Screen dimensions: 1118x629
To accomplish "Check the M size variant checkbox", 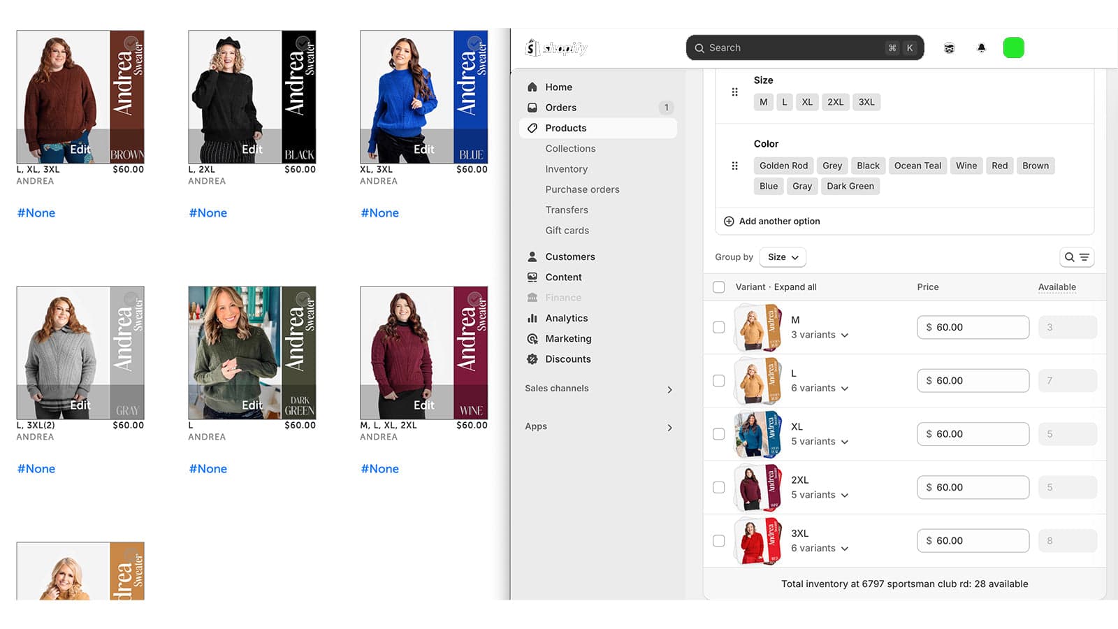I will coord(718,327).
